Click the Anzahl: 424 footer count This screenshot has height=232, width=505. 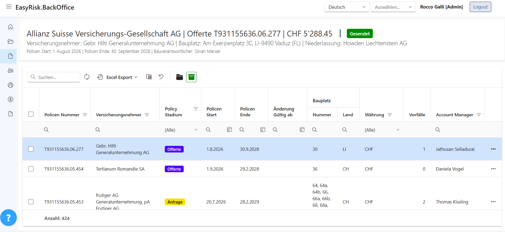[x=57, y=218]
